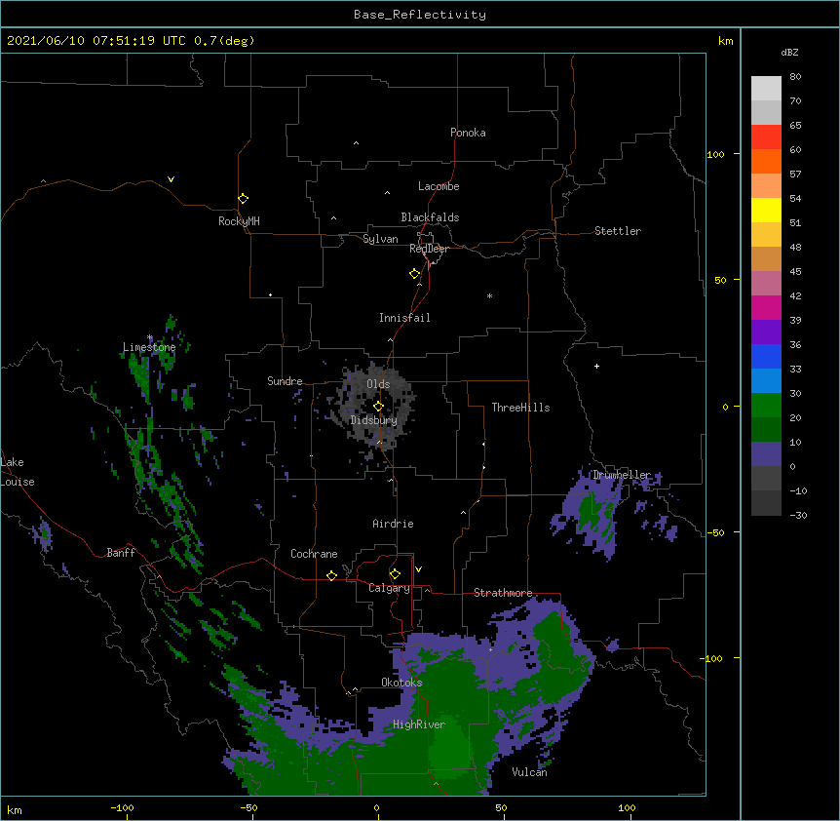Click the 65 dBZ red color swatch
840x821 pixels.
coord(766,137)
